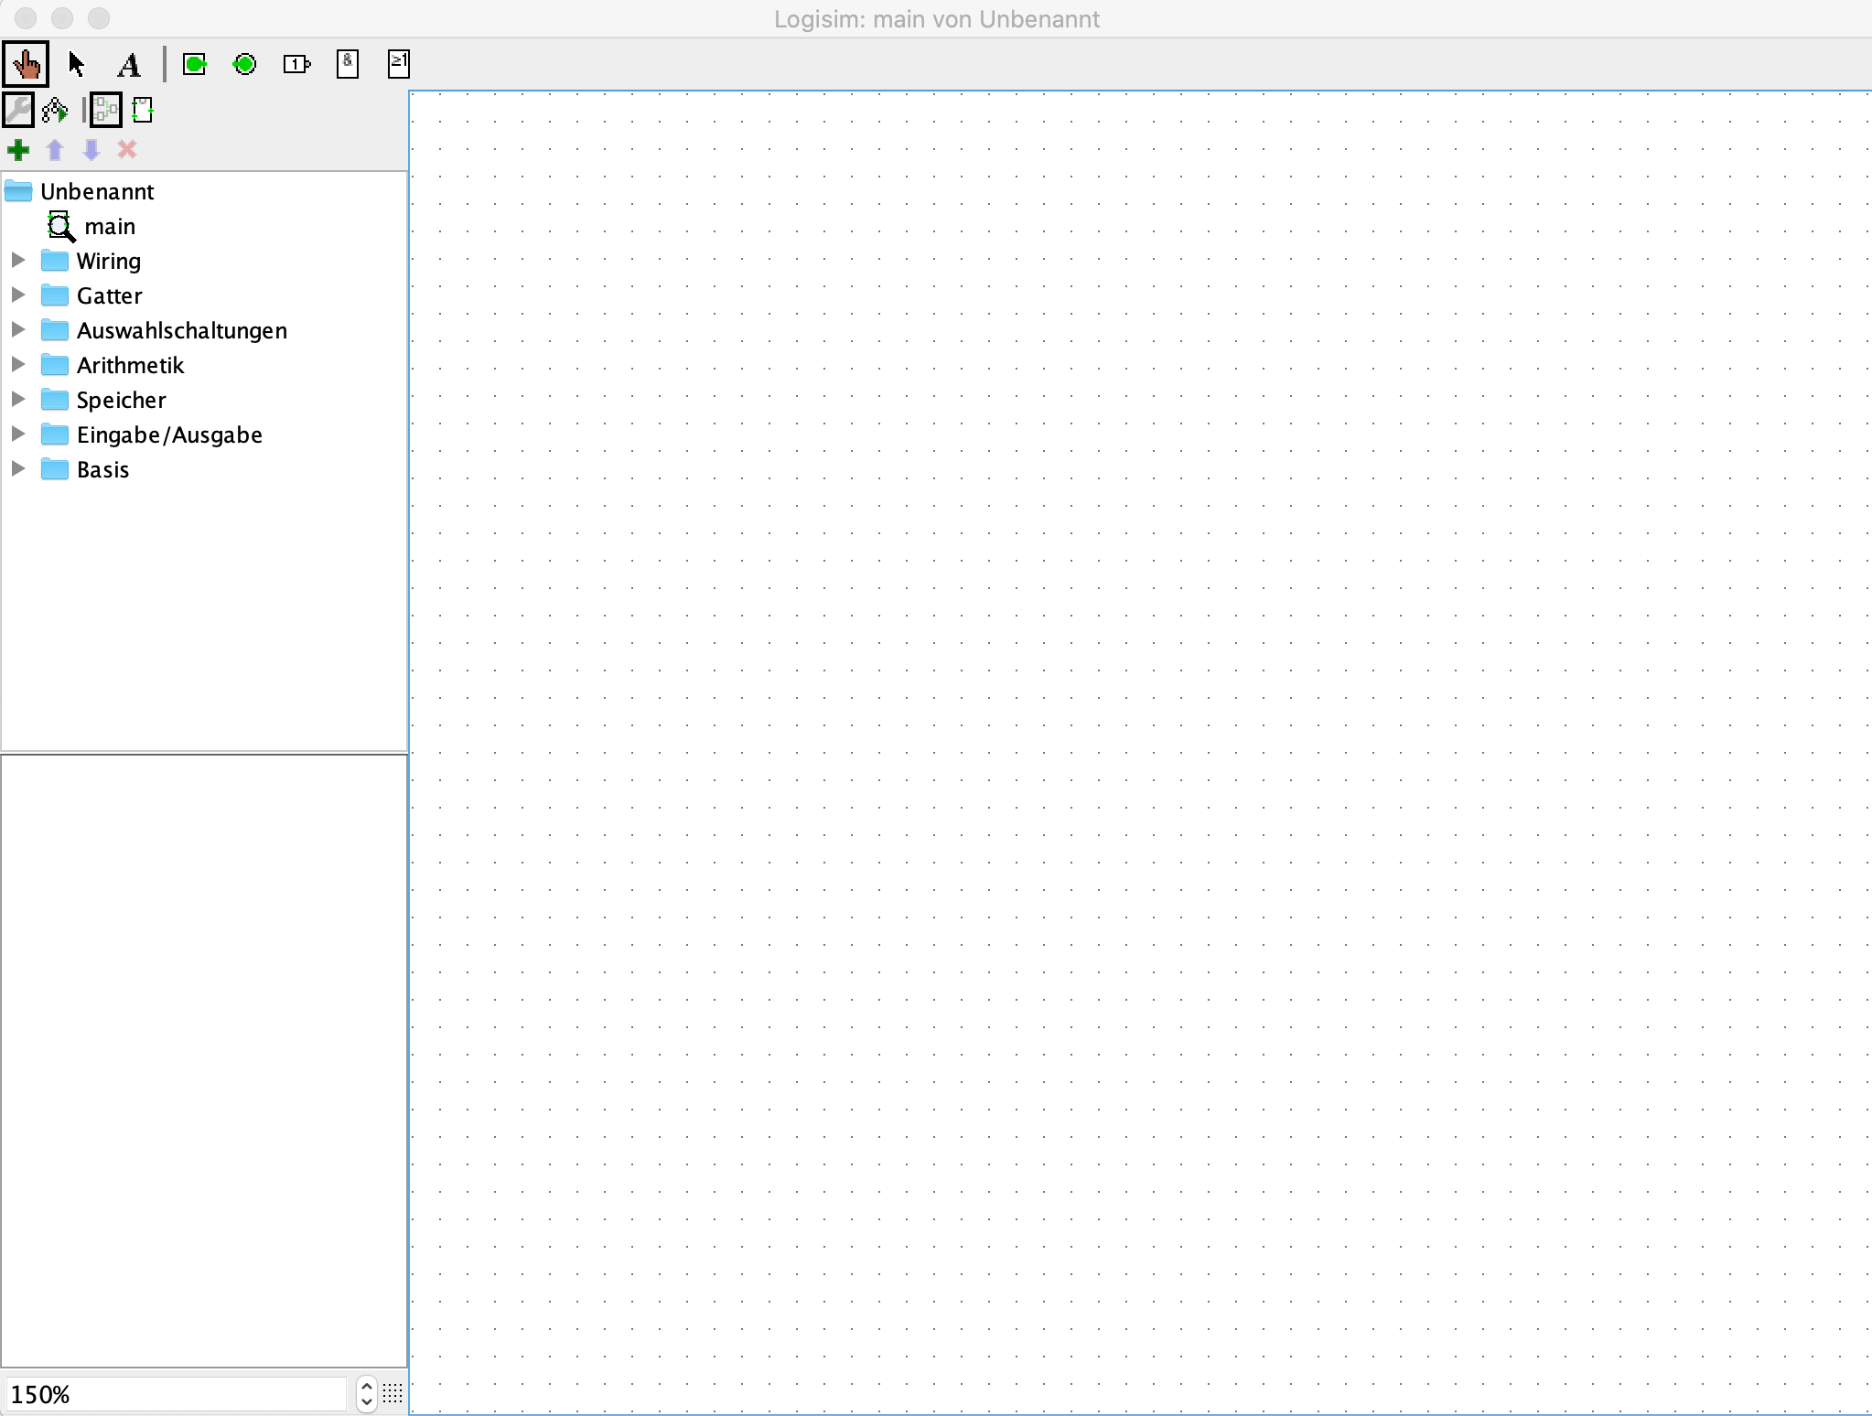1872x1416 pixels.
Task: Select the Poke (hand) tool
Action: pyautogui.click(x=26, y=64)
